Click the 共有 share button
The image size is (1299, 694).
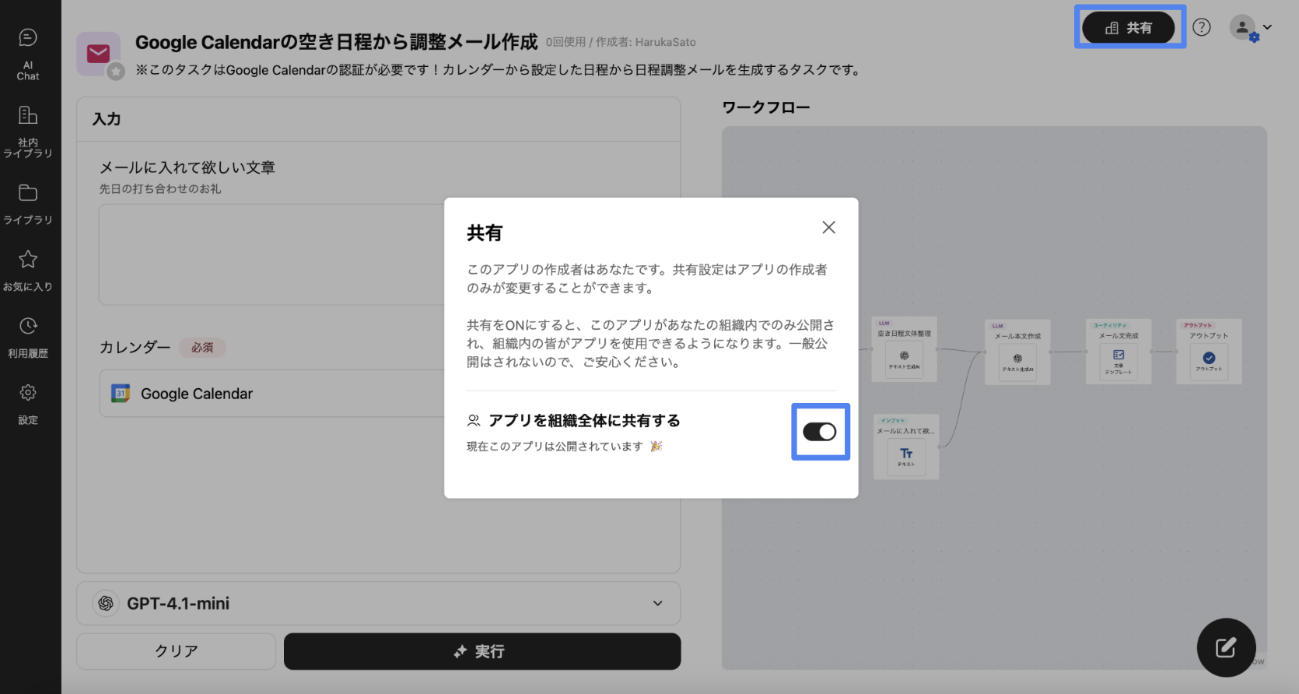coord(1129,28)
